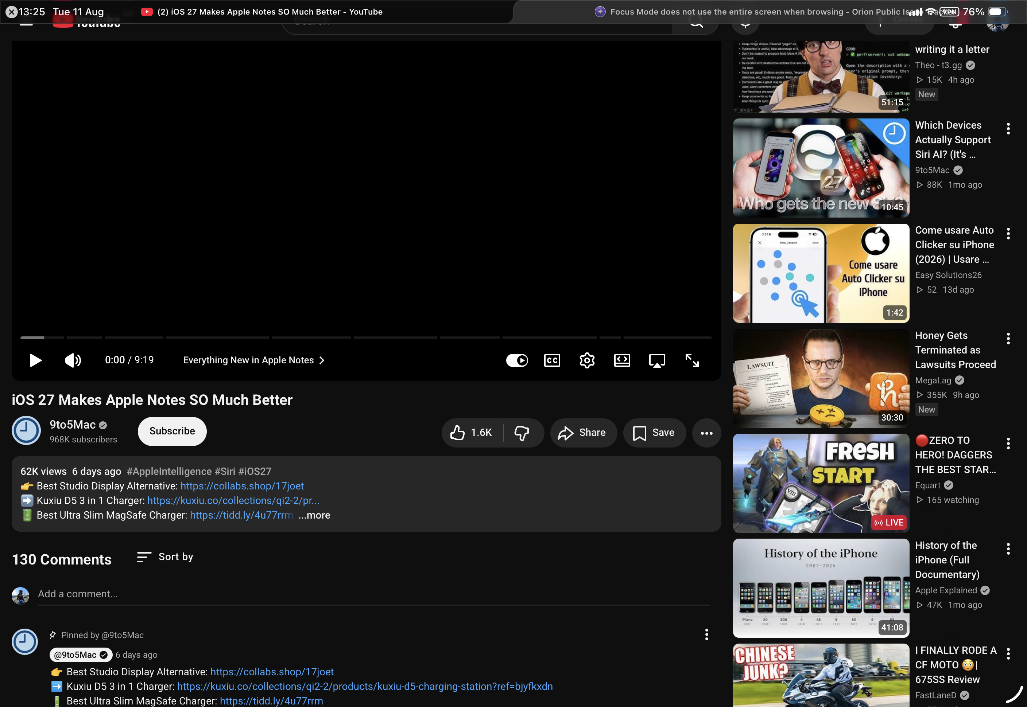Viewport: 1027px width, 707px height.
Task: Visit the Apple Explained channel
Action: pos(946,590)
